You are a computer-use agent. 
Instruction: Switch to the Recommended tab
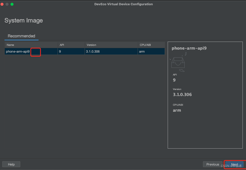click(21, 36)
